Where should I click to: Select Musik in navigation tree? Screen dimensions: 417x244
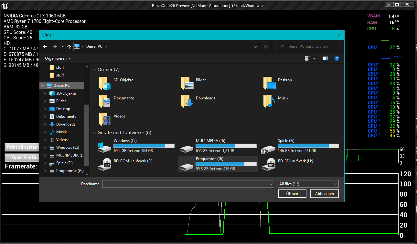[61, 132]
